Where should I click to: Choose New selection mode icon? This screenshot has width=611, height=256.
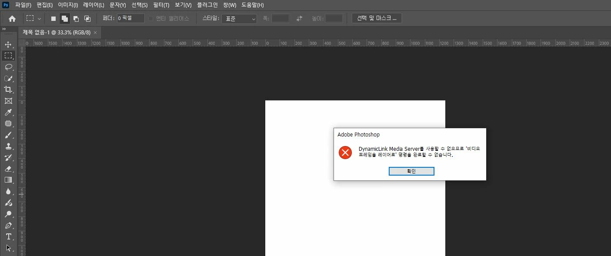pyautogui.click(x=53, y=19)
